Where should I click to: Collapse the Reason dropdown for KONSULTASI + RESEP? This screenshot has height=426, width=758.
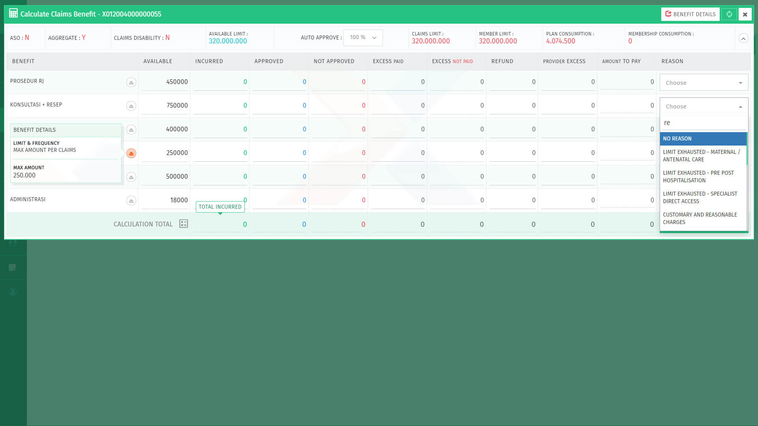(704, 106)
